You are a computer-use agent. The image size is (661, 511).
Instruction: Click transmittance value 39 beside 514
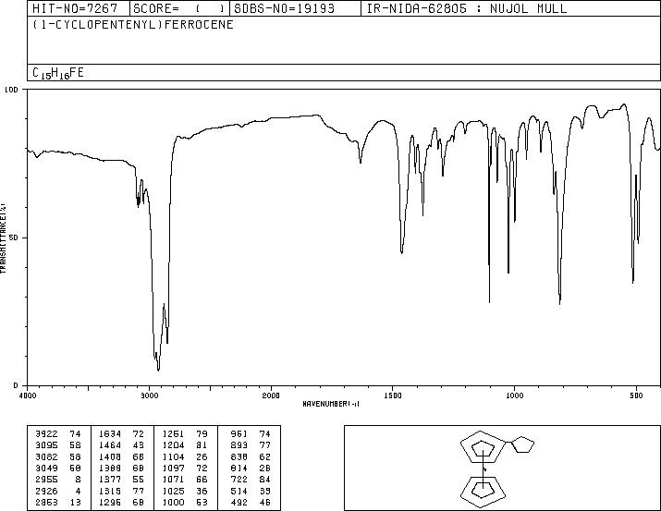click(265, 491)
